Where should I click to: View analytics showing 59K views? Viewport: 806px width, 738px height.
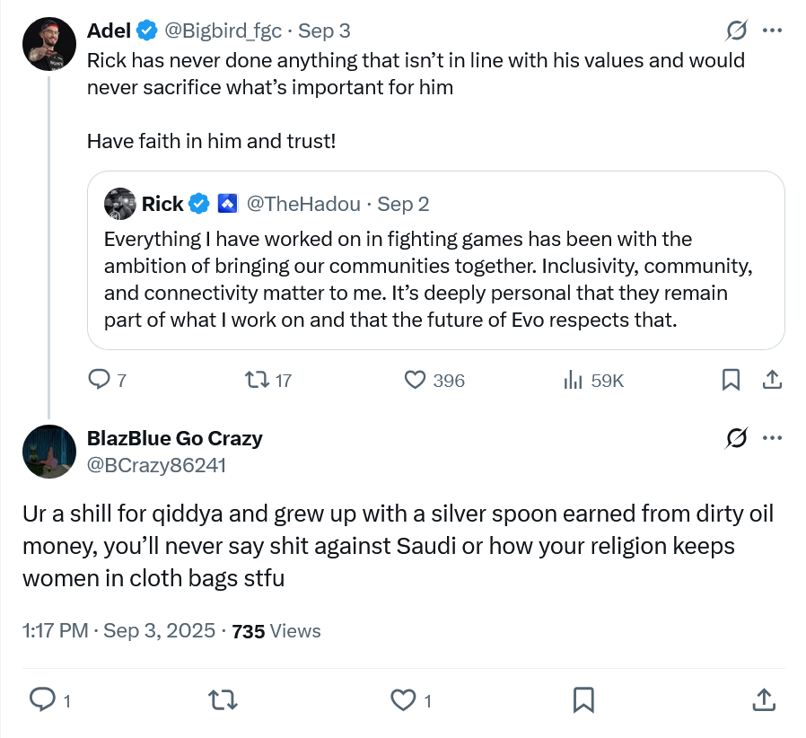[573, 380]
